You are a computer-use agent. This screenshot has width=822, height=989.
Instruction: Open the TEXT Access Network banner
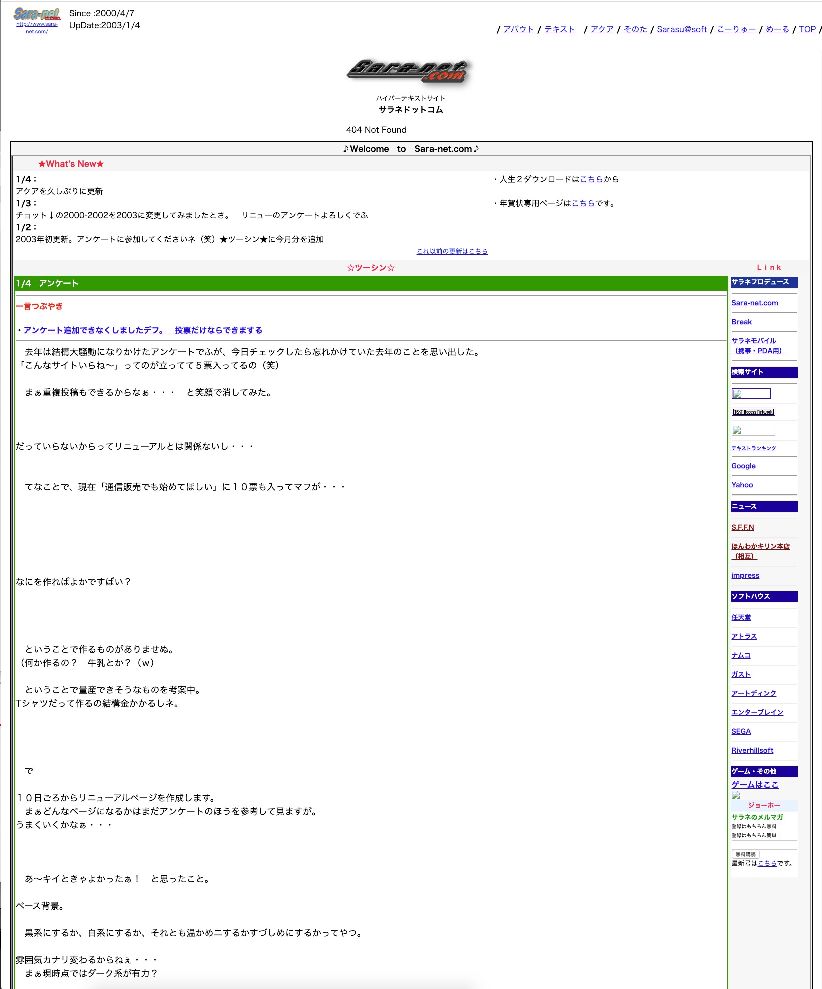tap(753, 412)
